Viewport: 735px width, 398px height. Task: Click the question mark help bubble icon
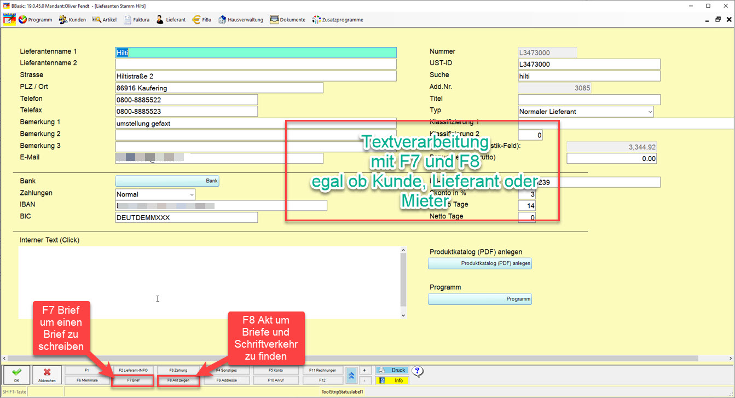pyautogui.click(x=417, y=372)
